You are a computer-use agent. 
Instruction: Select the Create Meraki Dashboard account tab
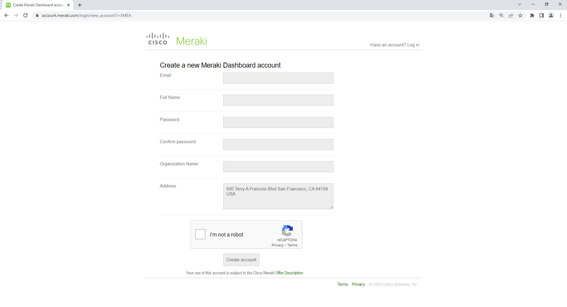pyautogui.click(x=35, y=5)
